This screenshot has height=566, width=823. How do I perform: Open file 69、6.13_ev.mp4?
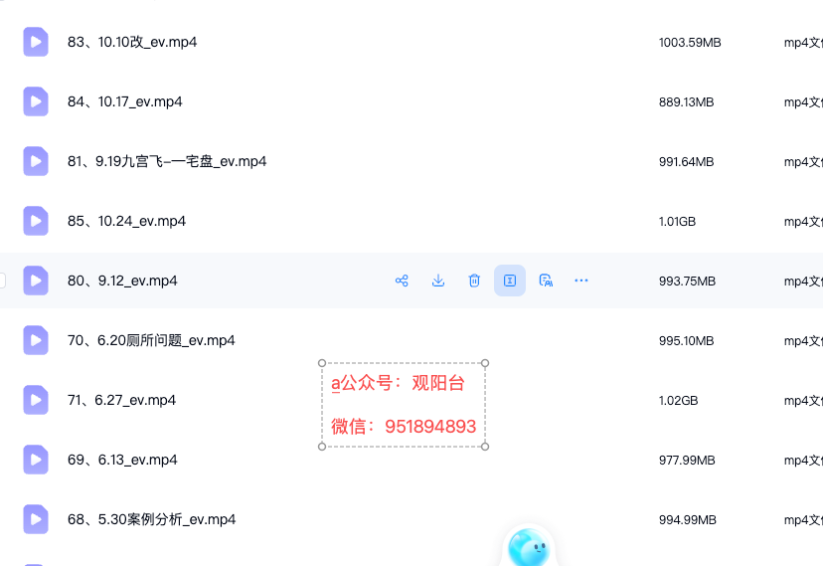(122, 460)
